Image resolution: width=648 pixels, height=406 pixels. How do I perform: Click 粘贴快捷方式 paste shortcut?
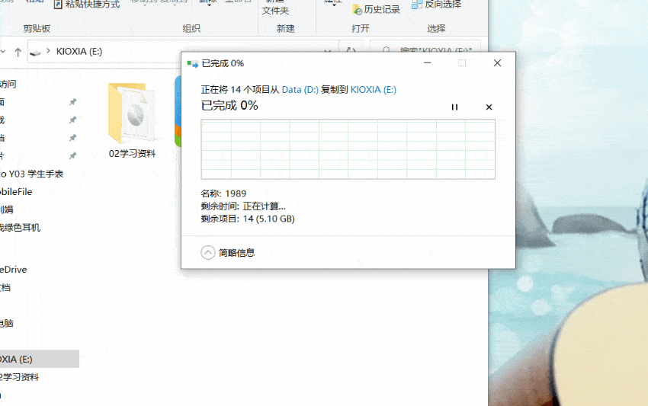pyautogui.click(x=87, y=4)
